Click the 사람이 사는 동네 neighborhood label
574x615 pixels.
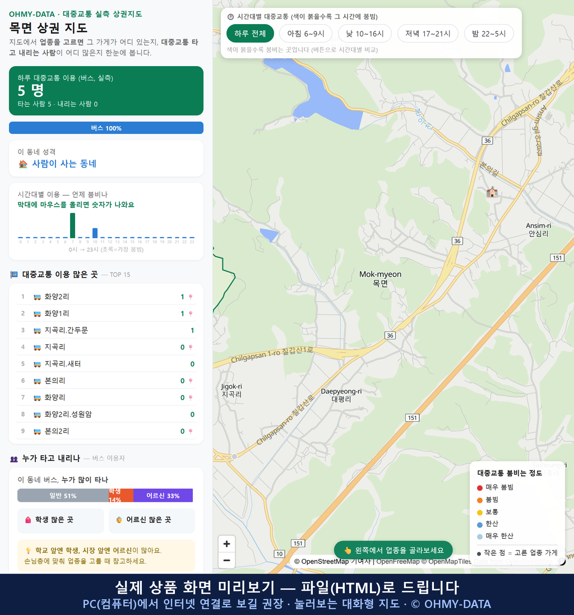tap(64, 164)
